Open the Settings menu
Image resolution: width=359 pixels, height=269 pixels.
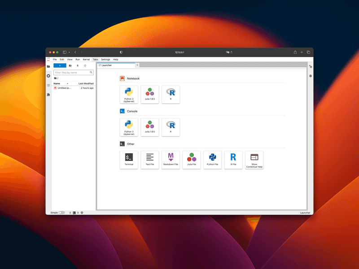(105, 60)
